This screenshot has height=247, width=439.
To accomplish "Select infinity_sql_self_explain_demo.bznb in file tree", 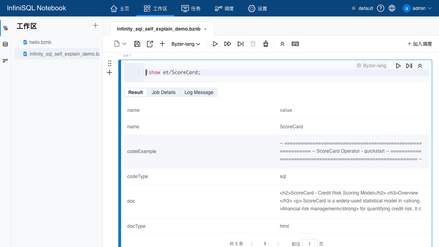I will (x=57, y=54).
